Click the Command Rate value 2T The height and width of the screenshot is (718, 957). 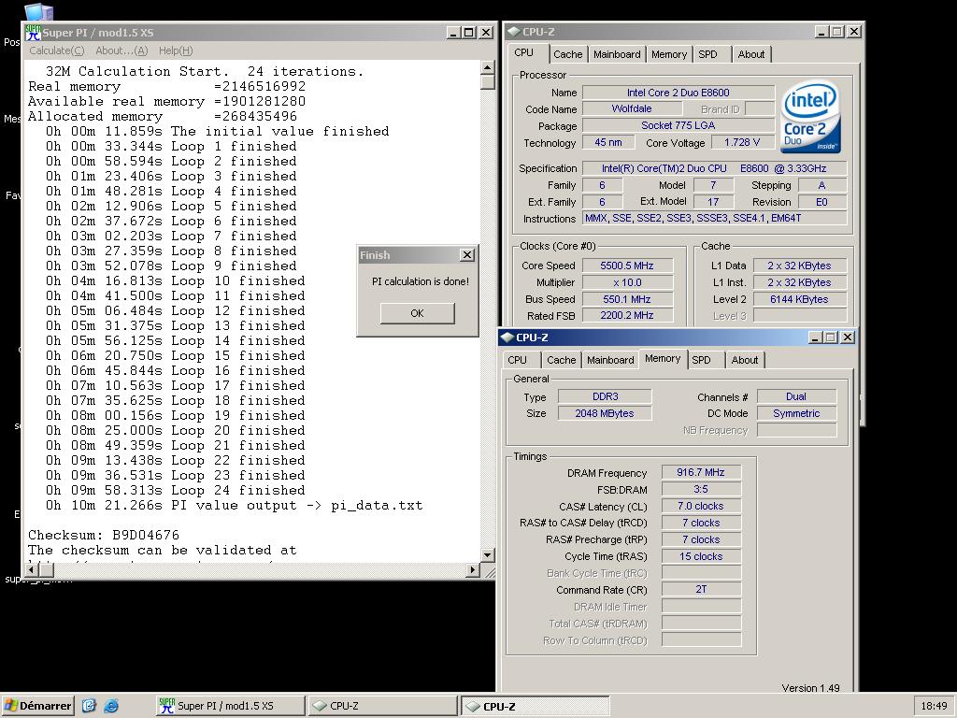click(x=701, y=590)
